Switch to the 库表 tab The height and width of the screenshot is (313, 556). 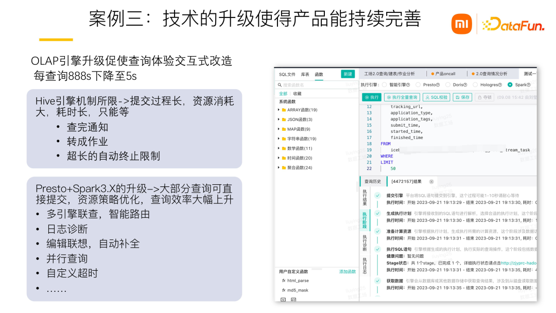coord(305,75)
